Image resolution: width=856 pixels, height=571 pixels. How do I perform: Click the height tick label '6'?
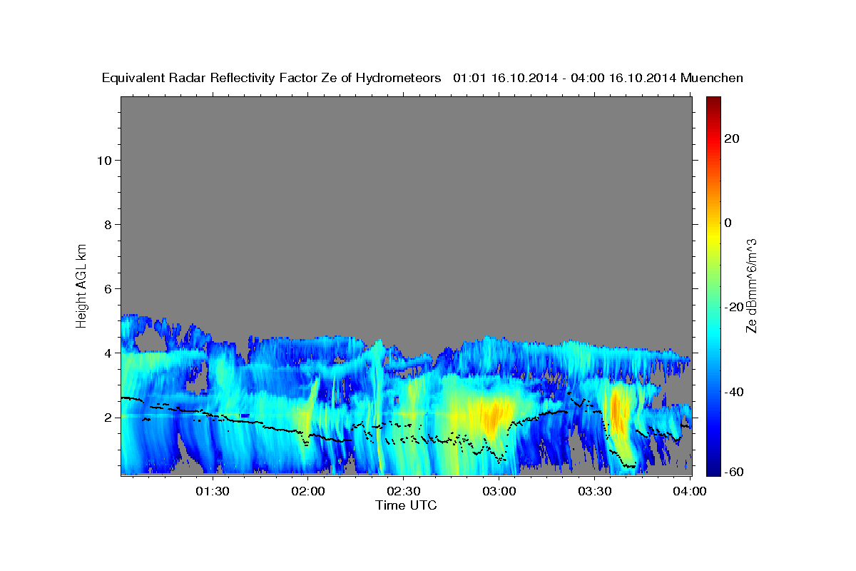(106, 288)
